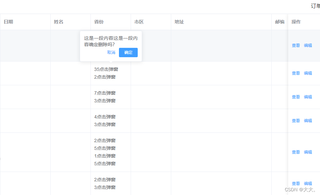Viewport: 320px width, 195px height.
Task: Click the 操作 column header
Action: tap(296, 22)
